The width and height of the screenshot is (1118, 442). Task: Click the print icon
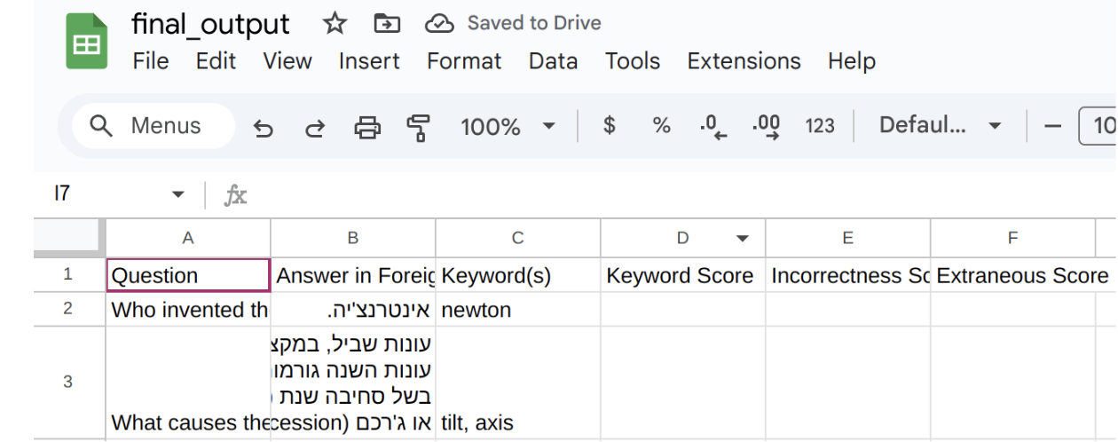pos(367,127)
